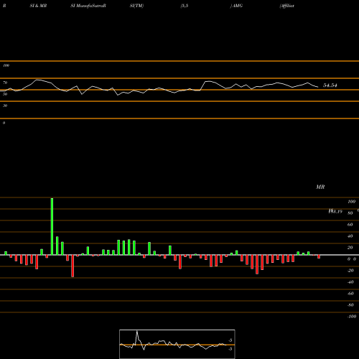Click the RSI axis label 100

(6, 65)
